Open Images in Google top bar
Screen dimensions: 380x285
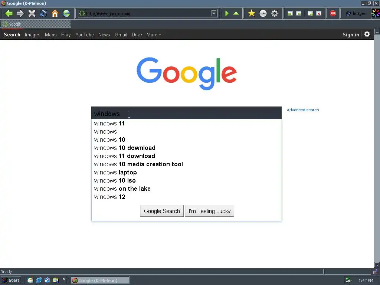[33, 35]
